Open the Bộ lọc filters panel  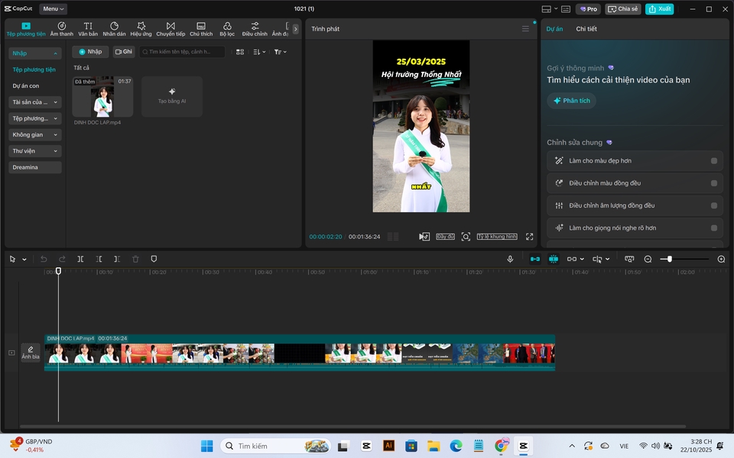[227, 29]
